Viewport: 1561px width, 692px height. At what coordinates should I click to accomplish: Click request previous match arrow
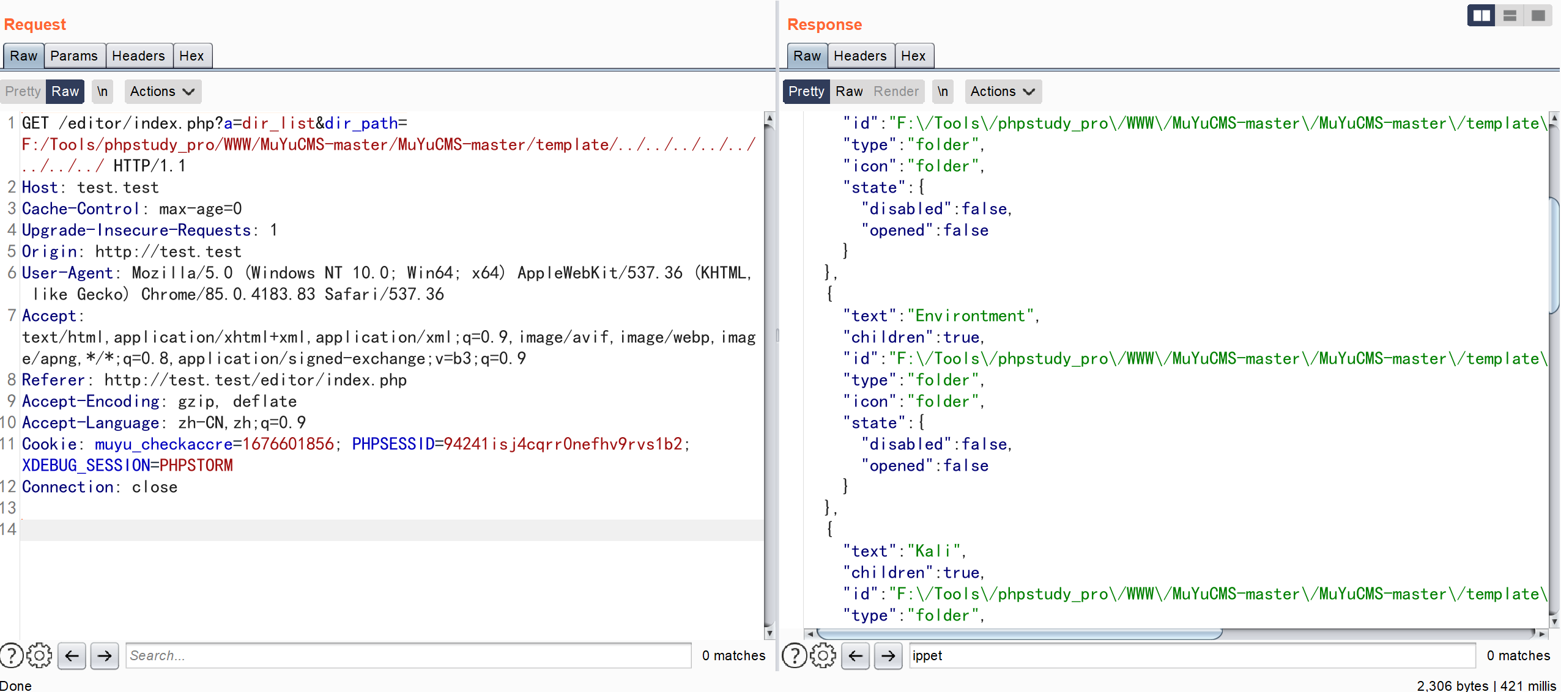pyautogui.click(x=72, y=655)
